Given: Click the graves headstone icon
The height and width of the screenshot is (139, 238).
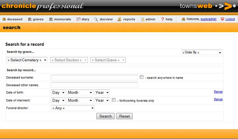Looking at the screenshot, I should (x=30, y=19).
